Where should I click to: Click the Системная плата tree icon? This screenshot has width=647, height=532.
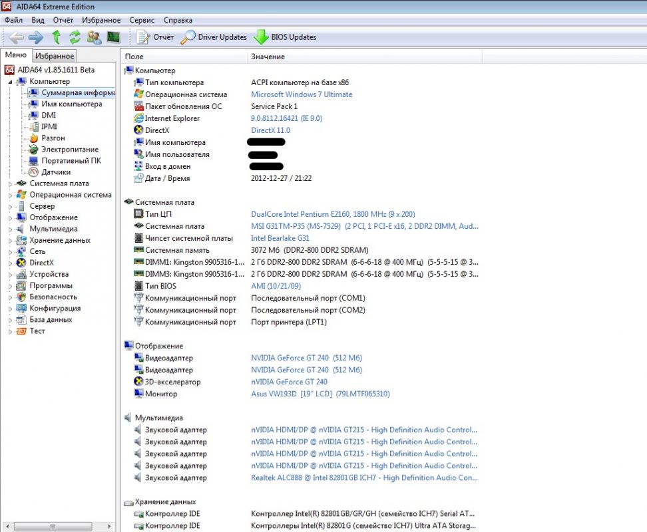[21, 184]
